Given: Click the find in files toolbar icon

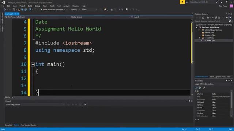Looking at the screenshot, I should (x=105, y=9).
